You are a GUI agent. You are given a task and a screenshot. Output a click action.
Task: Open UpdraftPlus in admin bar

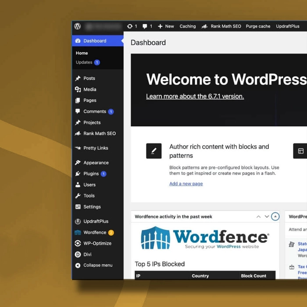pos(288,26)
